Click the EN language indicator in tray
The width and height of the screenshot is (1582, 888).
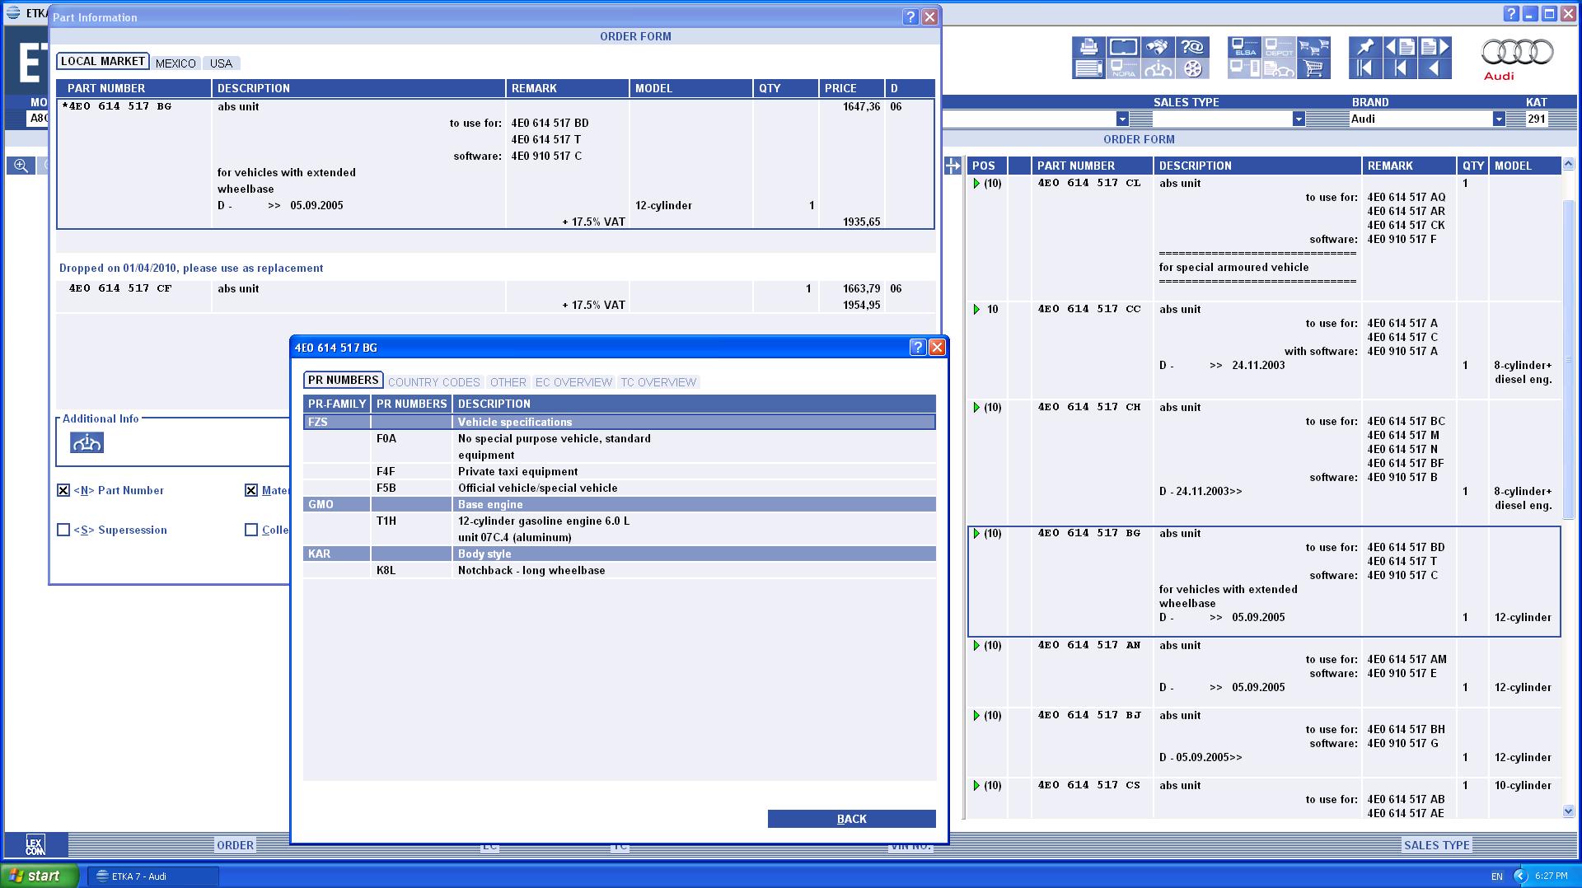1496,876
